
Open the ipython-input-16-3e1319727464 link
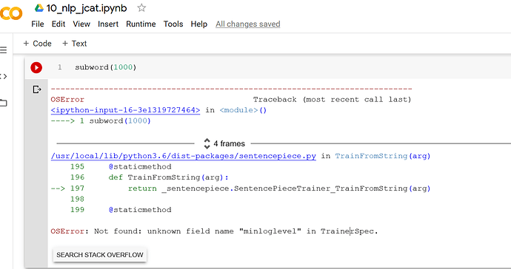pyautogui.click(x=125, y=110)
